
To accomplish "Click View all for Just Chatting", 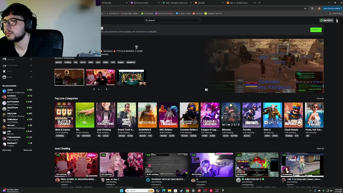I will 320,149.
